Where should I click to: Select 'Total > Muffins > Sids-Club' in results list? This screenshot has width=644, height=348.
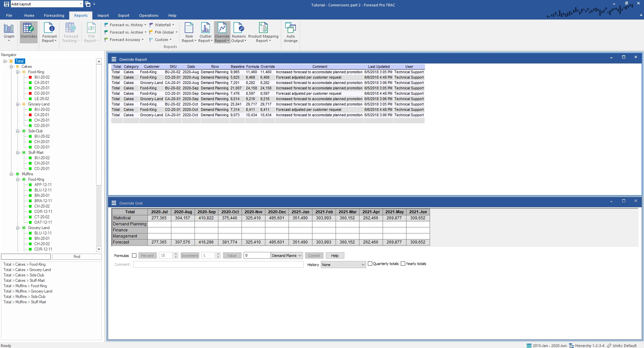25,297
